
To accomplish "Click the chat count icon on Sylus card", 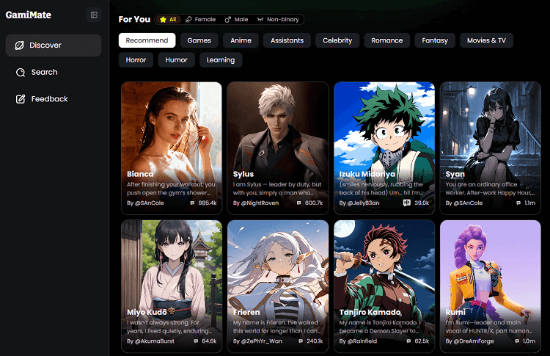I will [x=299, y=203].
